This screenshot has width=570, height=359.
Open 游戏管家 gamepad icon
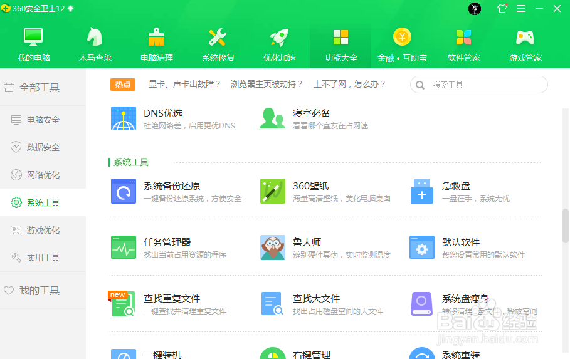point(525,37)
